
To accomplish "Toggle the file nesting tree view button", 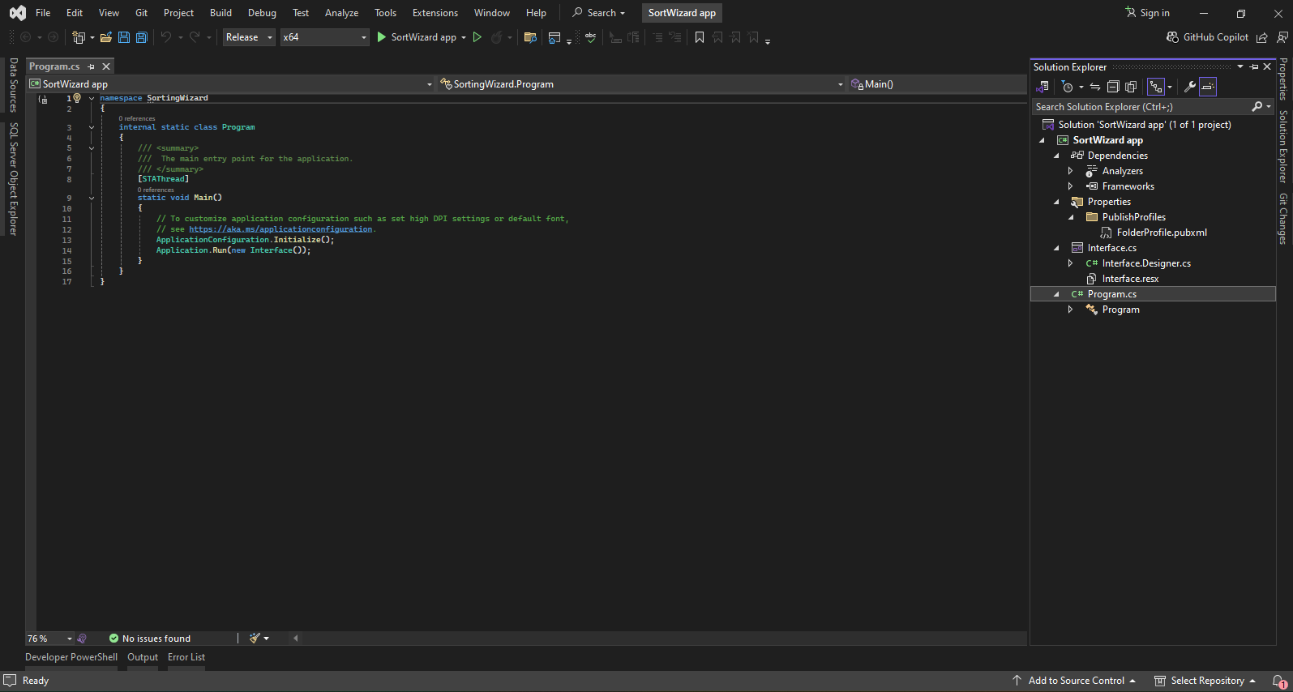I will 1156,87.
